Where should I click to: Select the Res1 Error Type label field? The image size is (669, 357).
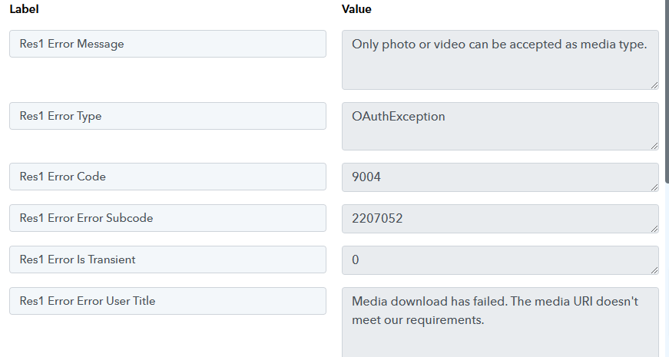point(167,116)
